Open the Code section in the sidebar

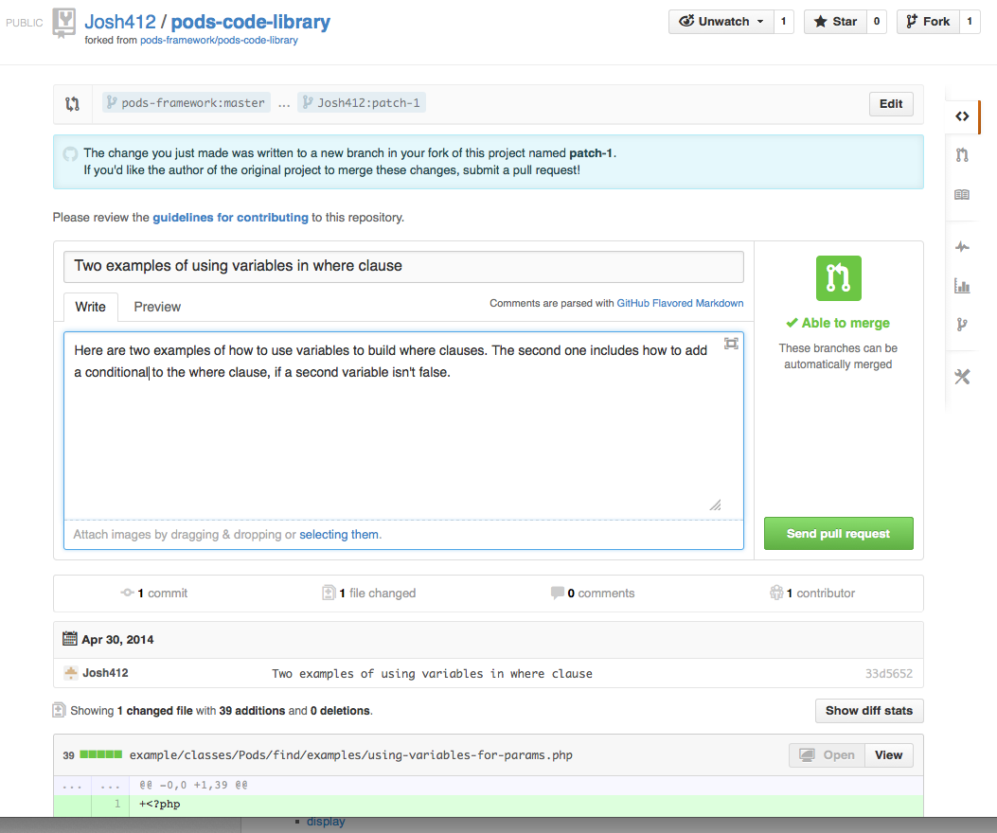click(x=962, y=116)
